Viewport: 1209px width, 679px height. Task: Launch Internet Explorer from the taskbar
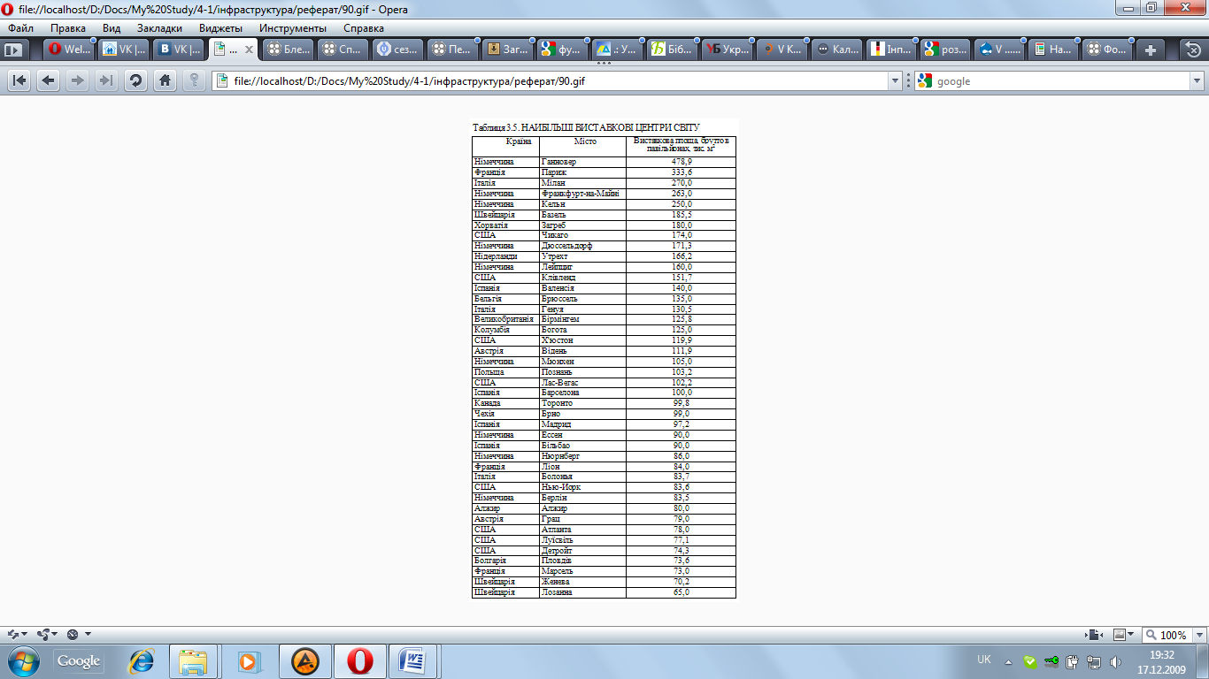[141, 660]
